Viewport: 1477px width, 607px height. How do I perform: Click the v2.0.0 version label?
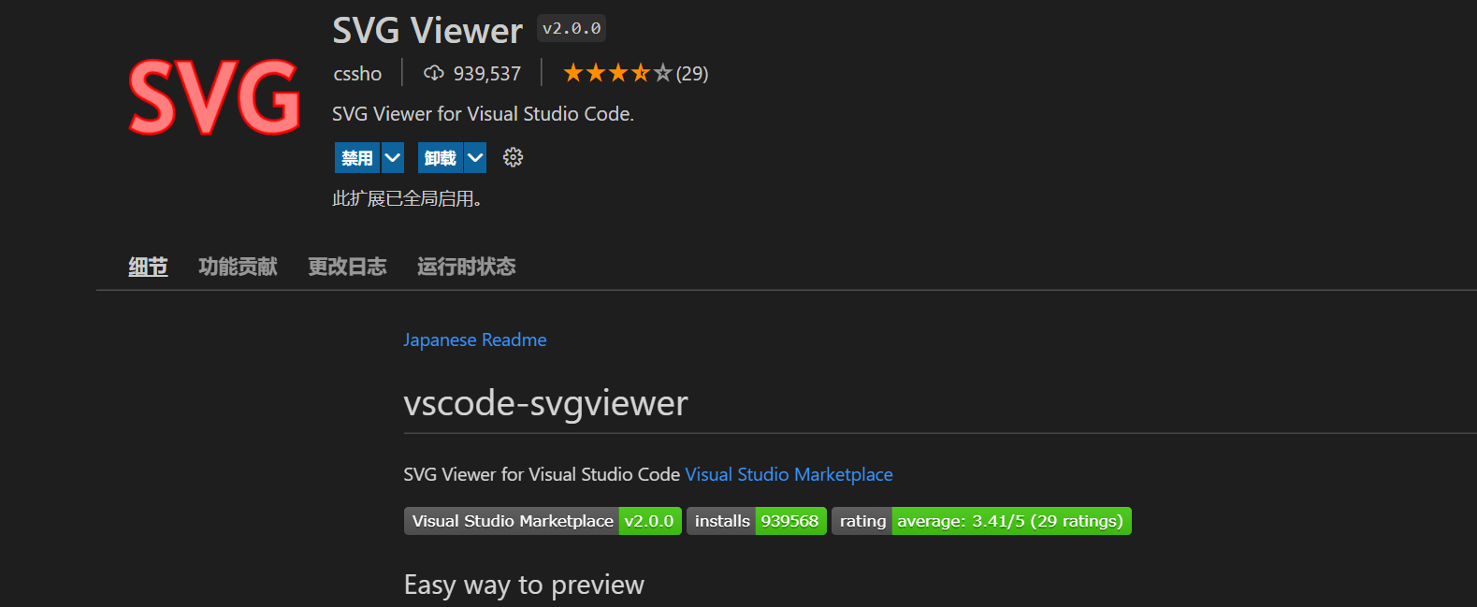(572, 29)
